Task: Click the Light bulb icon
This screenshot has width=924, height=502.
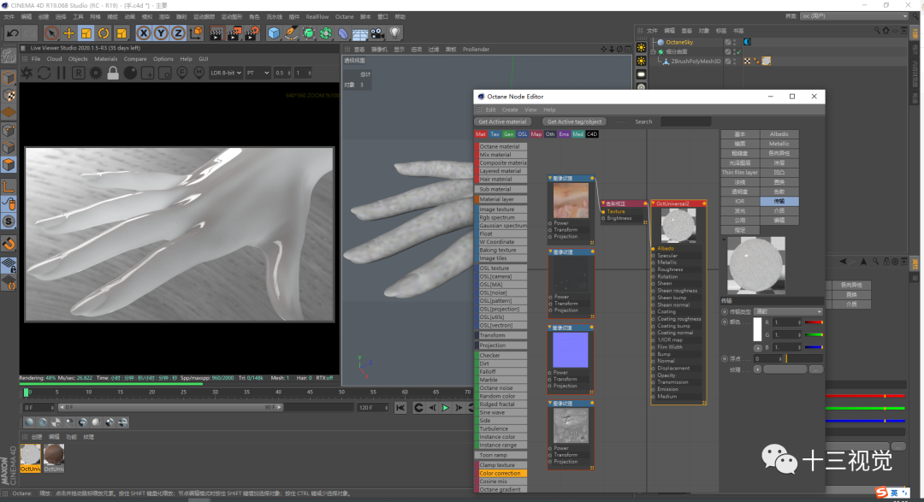Action: pyautogui.click(x=394, y=33)
